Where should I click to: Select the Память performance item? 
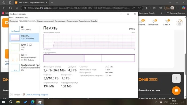click(24, 38)
